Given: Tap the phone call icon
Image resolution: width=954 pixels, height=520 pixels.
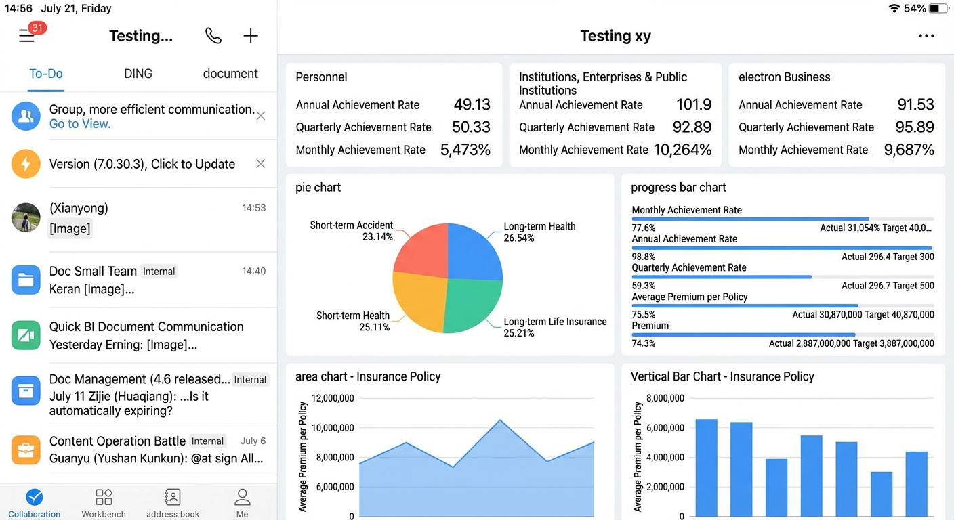Looking at the screenshot, I should pos(213,36).
